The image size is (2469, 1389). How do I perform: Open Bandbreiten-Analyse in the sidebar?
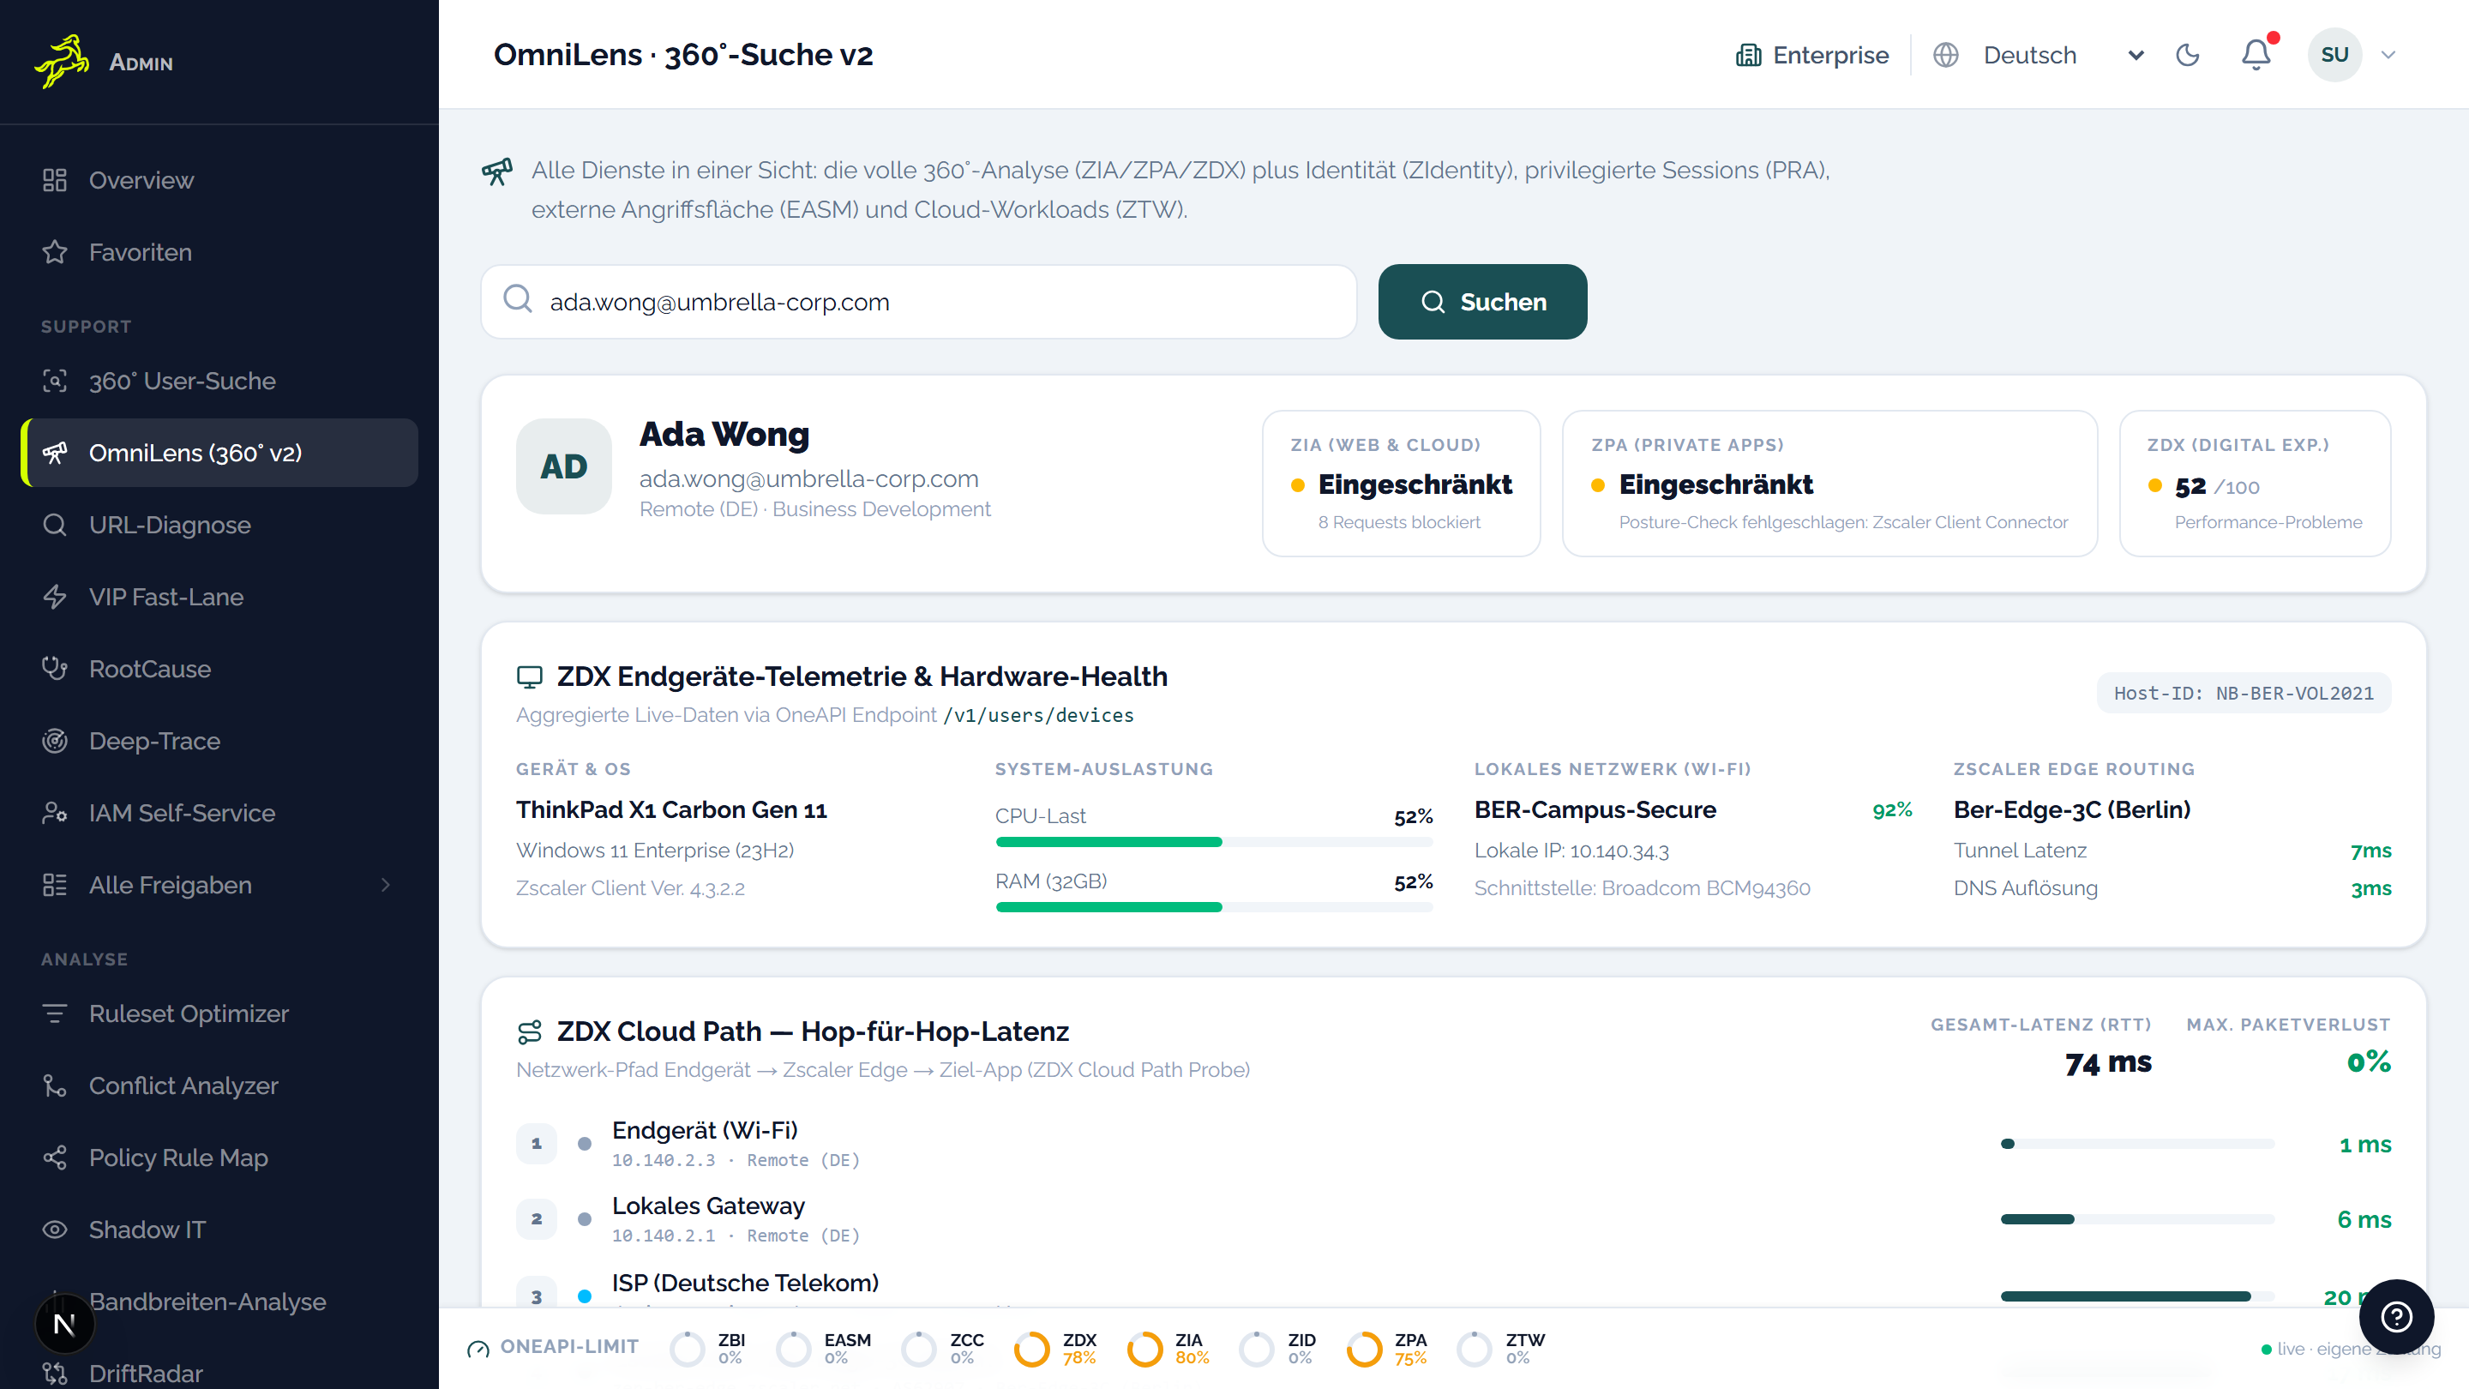pyautogui.click(x=219, y=1301)
